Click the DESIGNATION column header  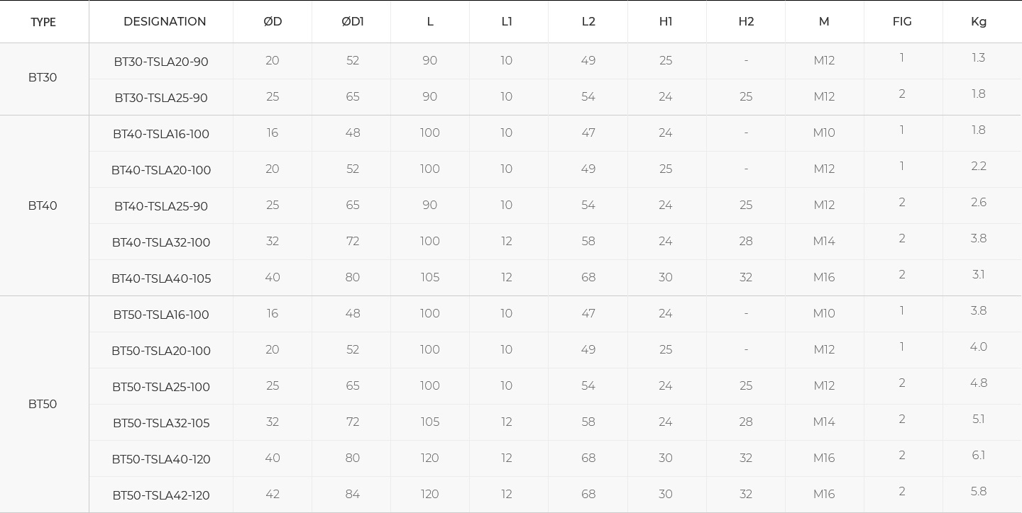click(x=165, y=21)
